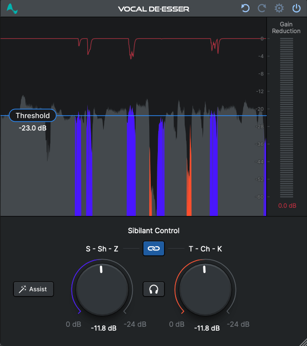Click the T - Ch - K knob
307x346 pixels.
[x=205, y=289]
